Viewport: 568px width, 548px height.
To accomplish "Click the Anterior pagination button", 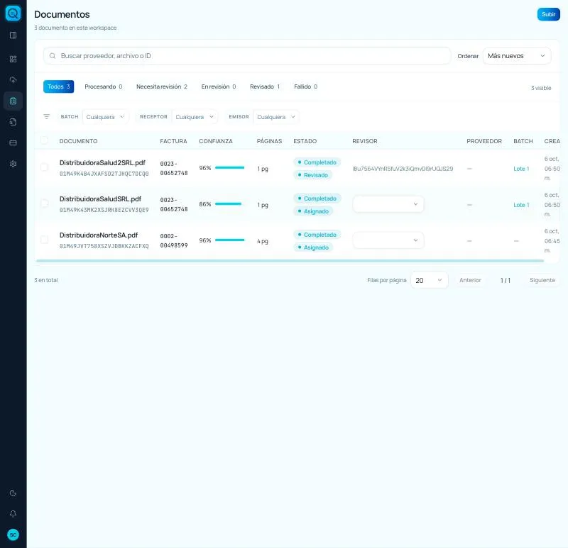I will tap(470, 280).
